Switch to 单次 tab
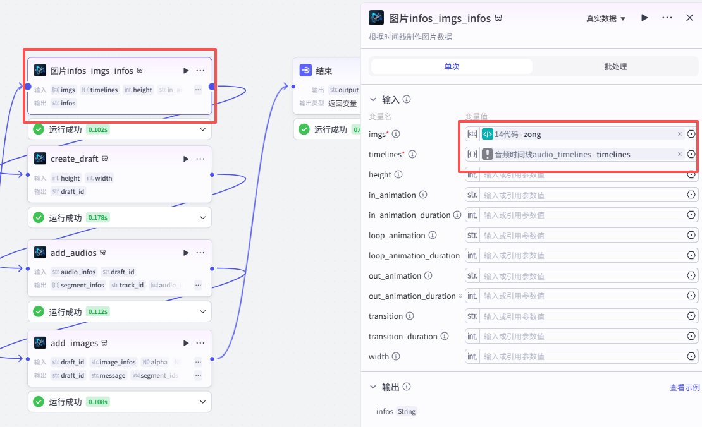 [x=452, y=66]
